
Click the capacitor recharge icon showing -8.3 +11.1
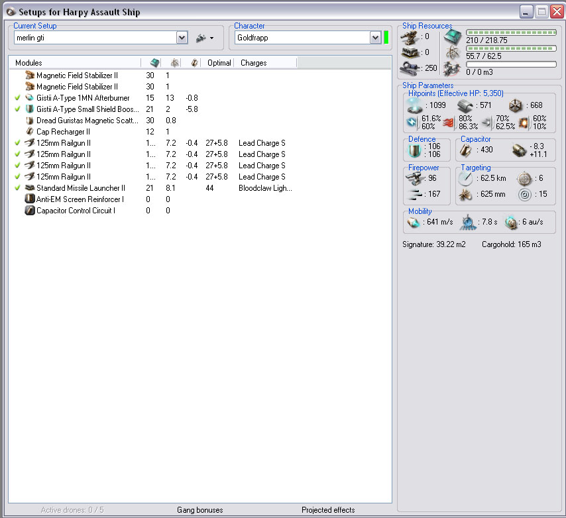520,150
